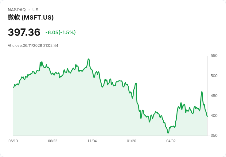Click the MSFT.US stock title
This screenshot has width=226, height=157.
[31, 17]
